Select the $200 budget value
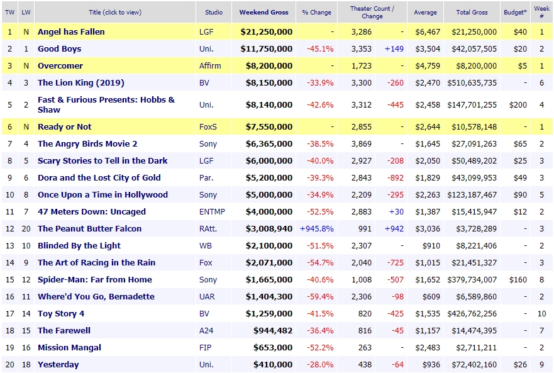Screen dimensions: 554x373 pyautogui.click(x=518, y=104)
